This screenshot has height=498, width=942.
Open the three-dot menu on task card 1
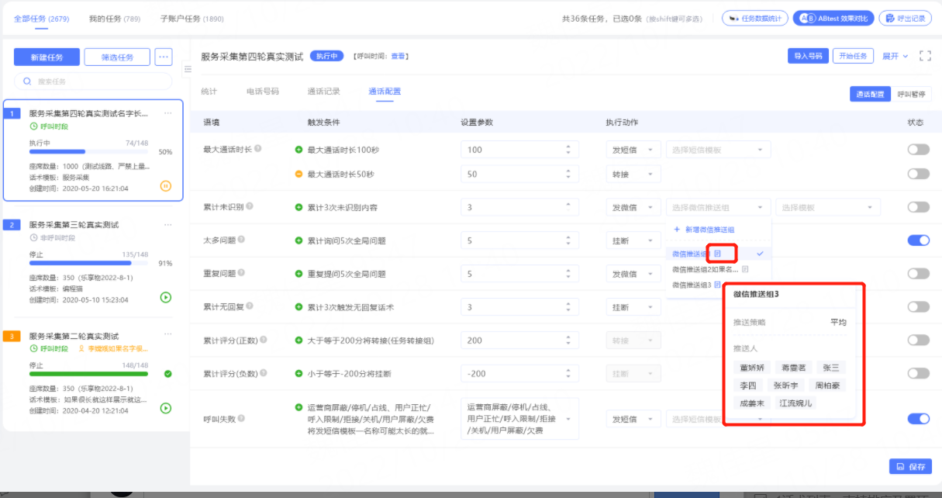(167, 113)
